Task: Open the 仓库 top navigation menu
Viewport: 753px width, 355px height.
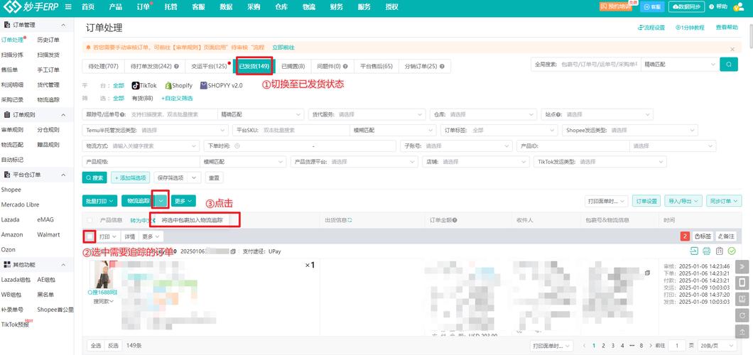Action: click(282, 6)
